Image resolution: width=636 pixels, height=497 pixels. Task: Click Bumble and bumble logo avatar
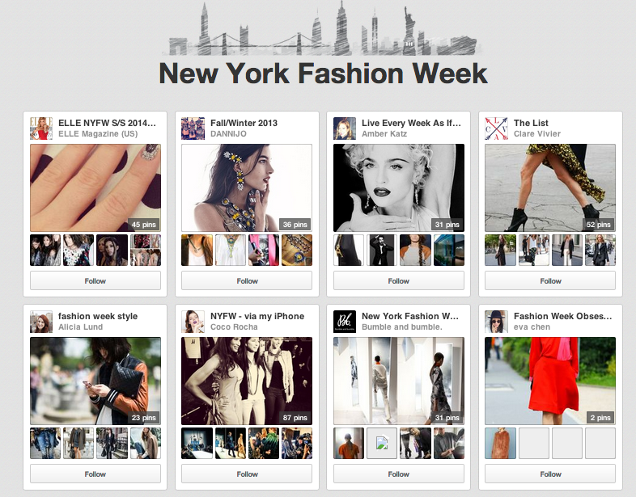click(x=345, y=322)
